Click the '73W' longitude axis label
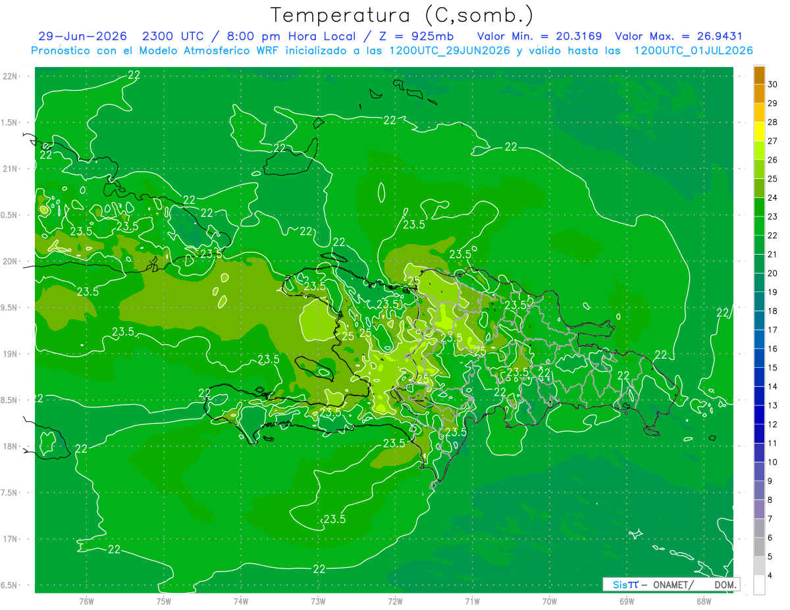 318,601
